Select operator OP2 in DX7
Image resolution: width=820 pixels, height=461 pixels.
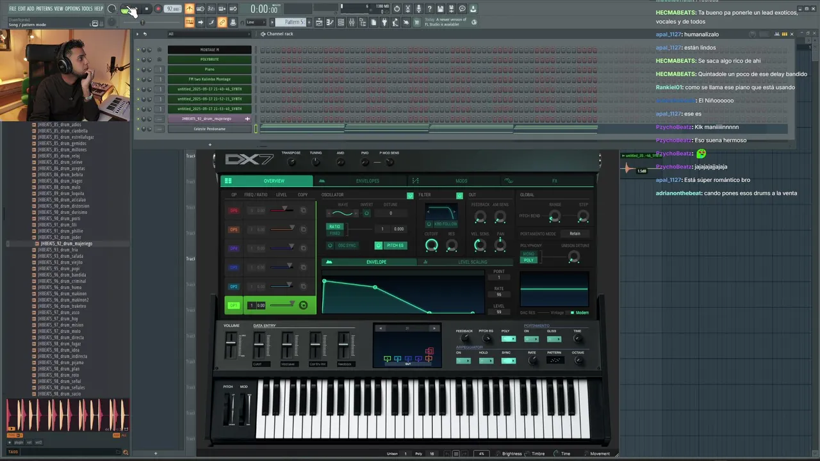(x=233, y=286)
